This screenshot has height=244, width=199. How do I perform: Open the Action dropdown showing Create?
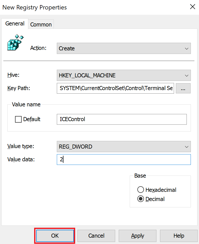[124, 48]
